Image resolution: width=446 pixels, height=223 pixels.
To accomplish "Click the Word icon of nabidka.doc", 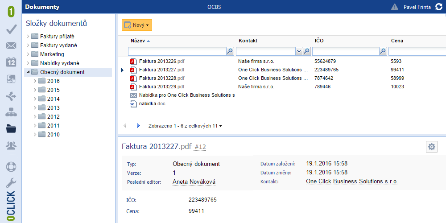I will point(133,104).
